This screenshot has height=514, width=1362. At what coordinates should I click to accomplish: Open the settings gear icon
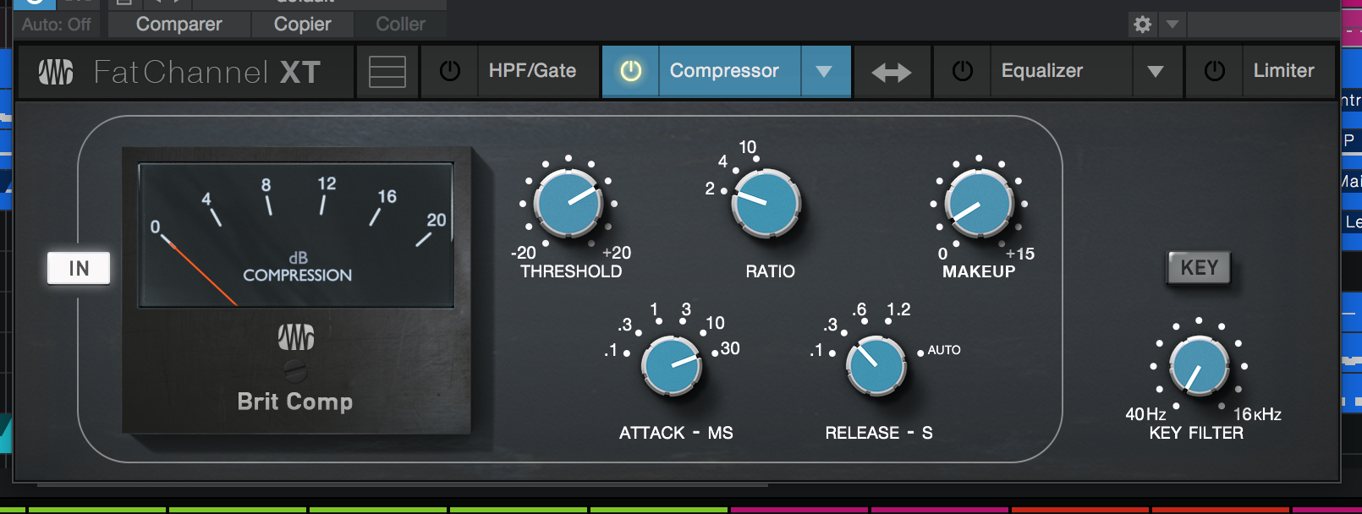point(1142,24)
